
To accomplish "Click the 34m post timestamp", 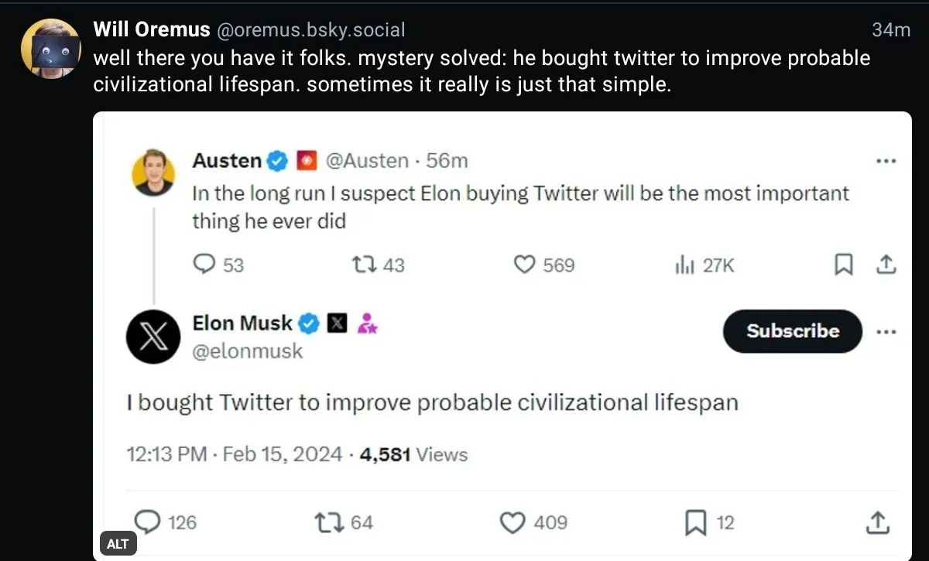I will coord(890,29).
